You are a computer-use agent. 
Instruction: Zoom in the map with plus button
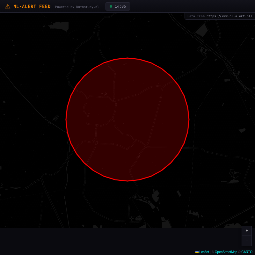[247, 230]
